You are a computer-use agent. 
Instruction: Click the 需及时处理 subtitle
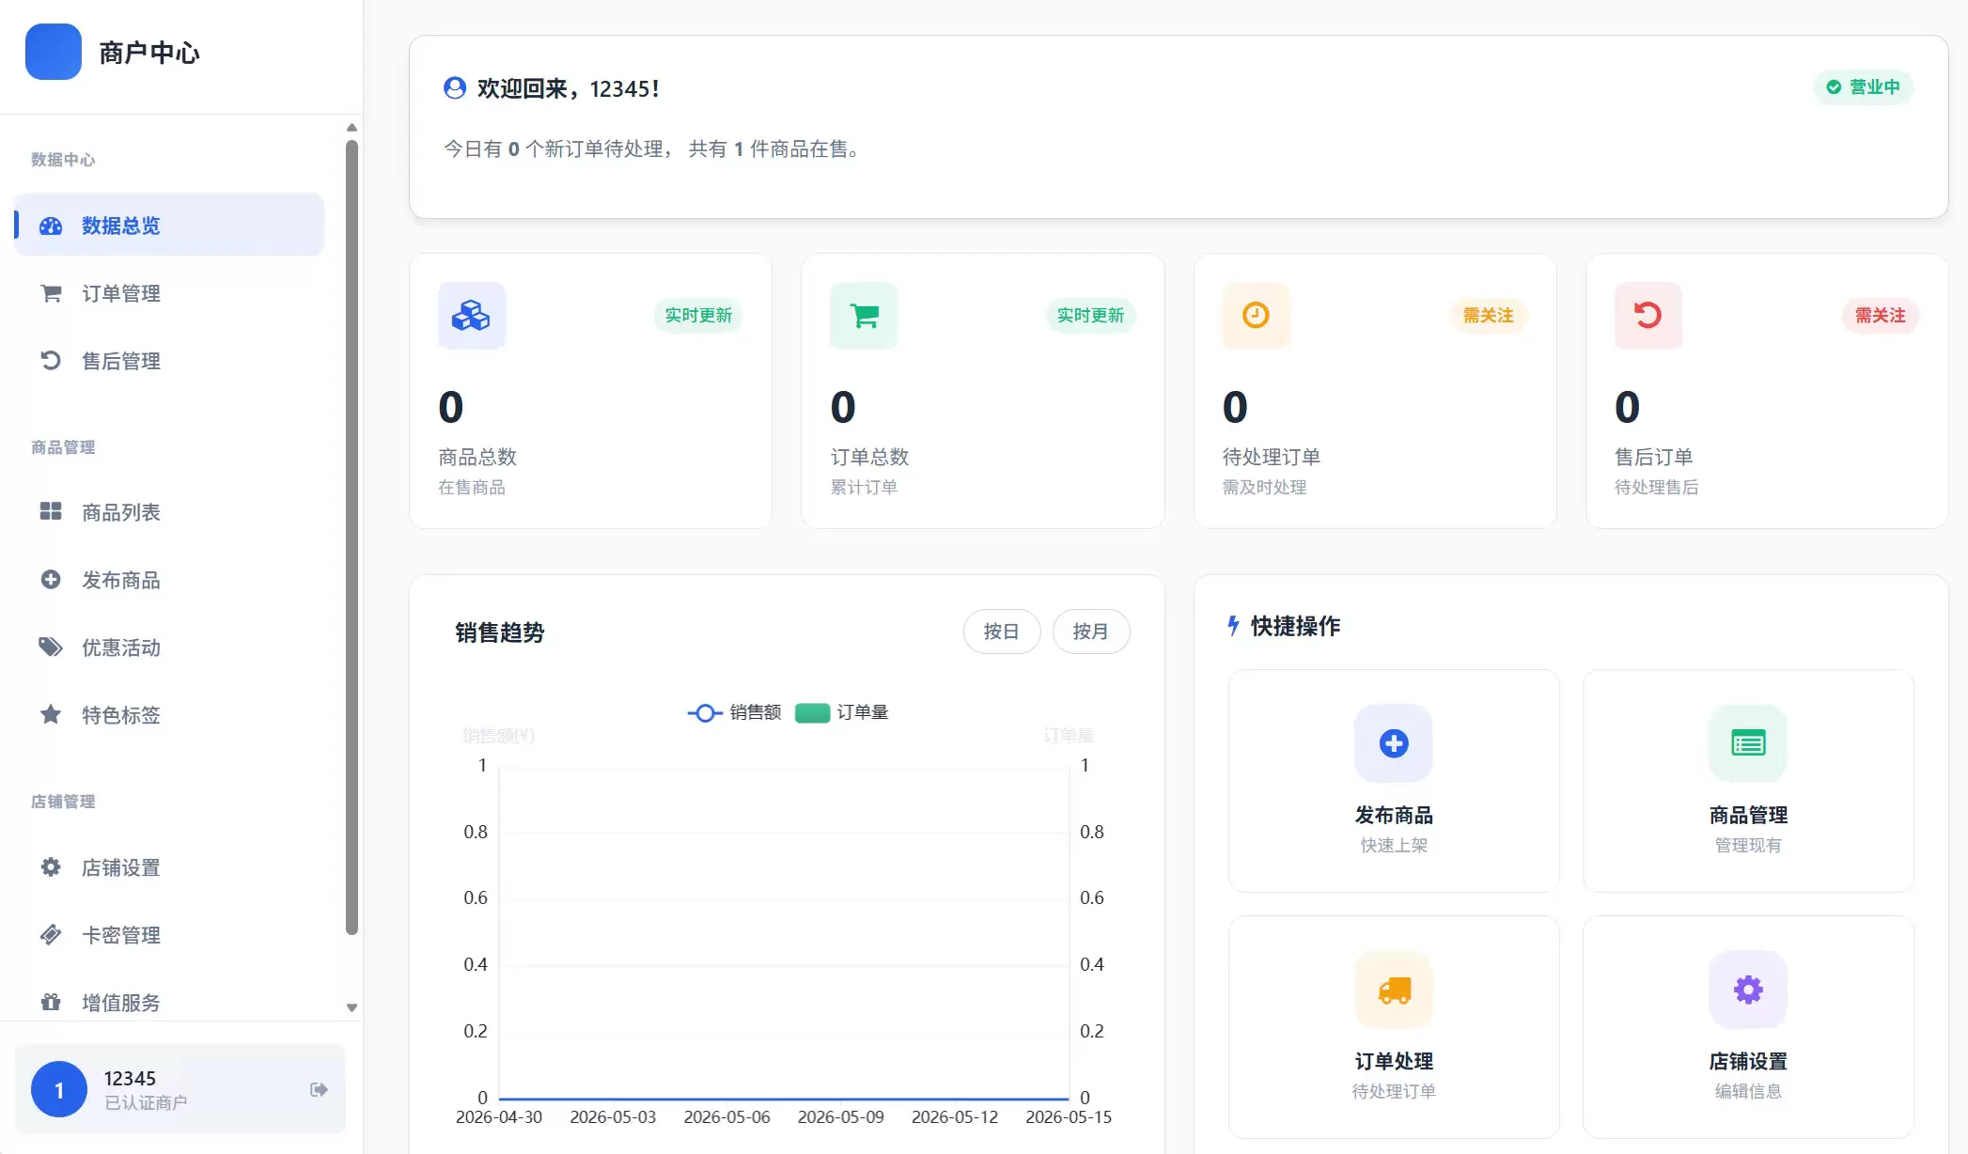(x=1264, y=487)
